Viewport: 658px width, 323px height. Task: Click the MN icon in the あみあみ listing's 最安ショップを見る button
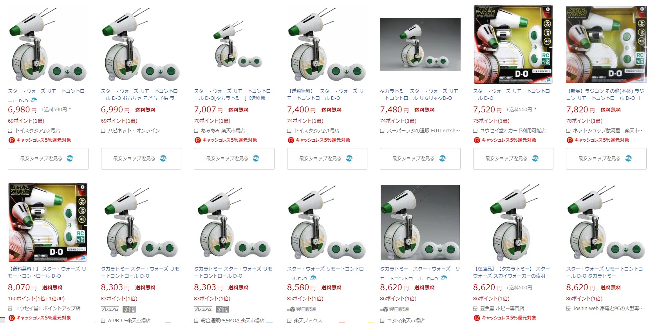[256, 159]
